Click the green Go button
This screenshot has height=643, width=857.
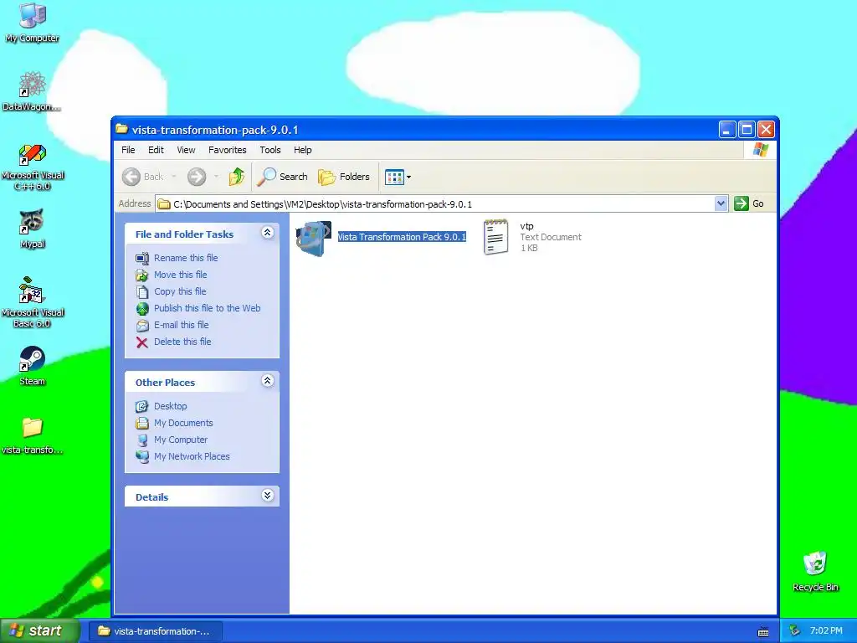coord(749,203)
